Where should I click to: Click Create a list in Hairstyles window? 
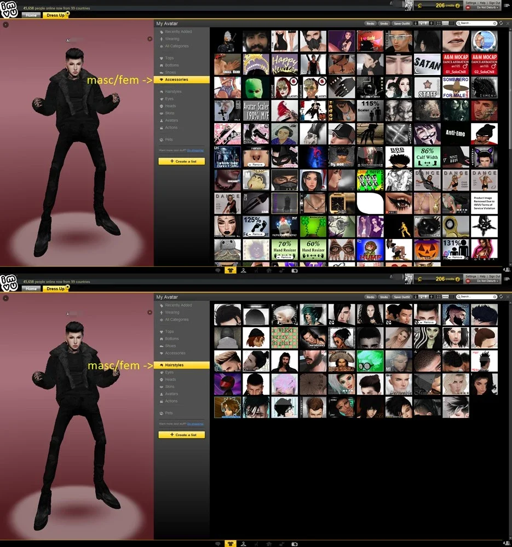click(182, 435)
